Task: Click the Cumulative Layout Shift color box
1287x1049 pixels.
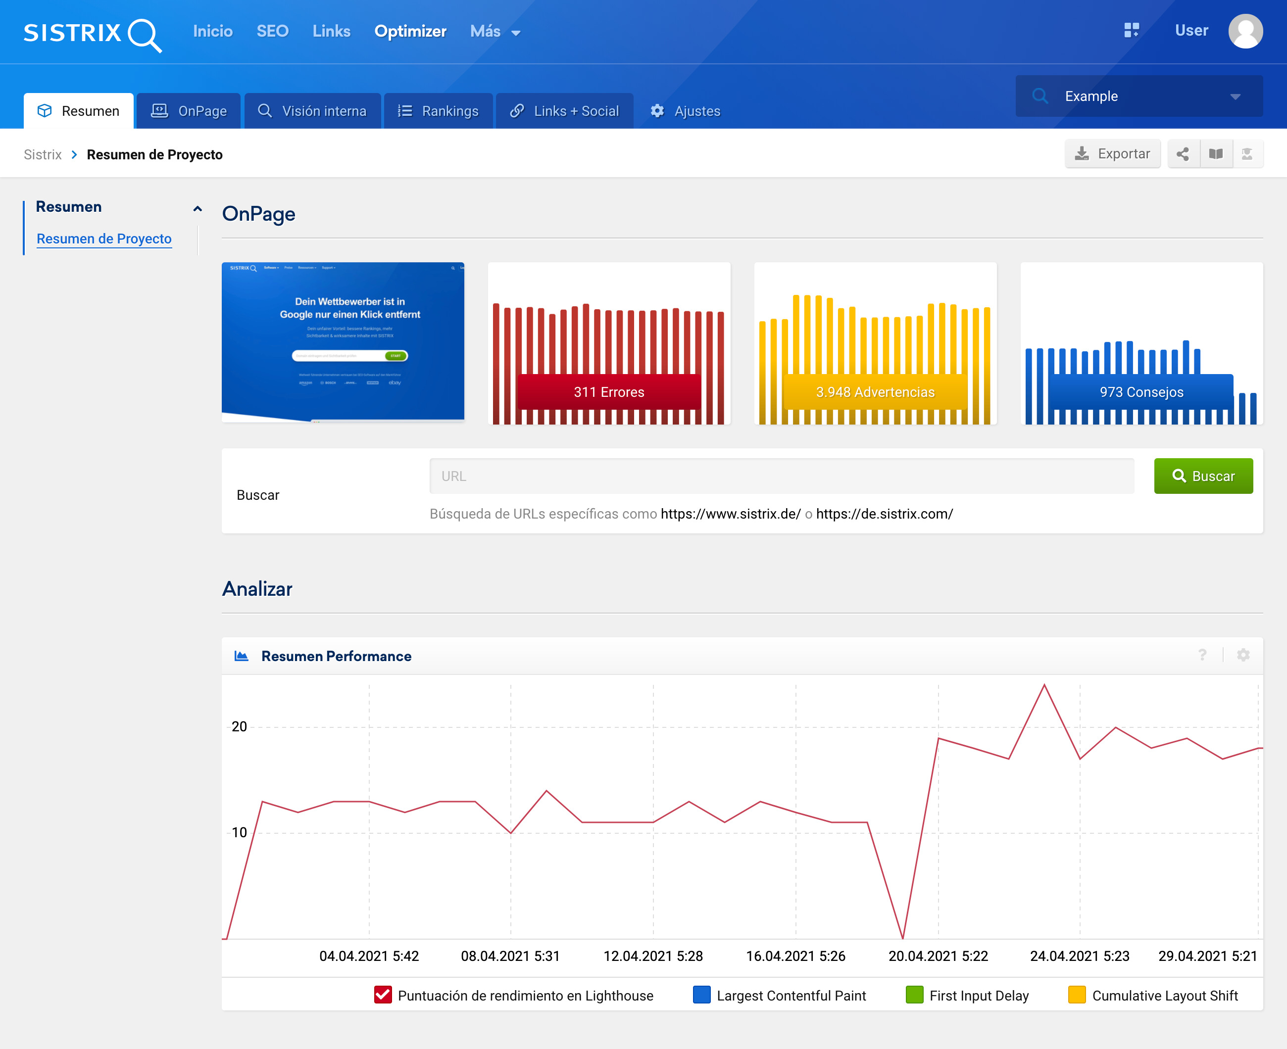Action: point(1077,995)
